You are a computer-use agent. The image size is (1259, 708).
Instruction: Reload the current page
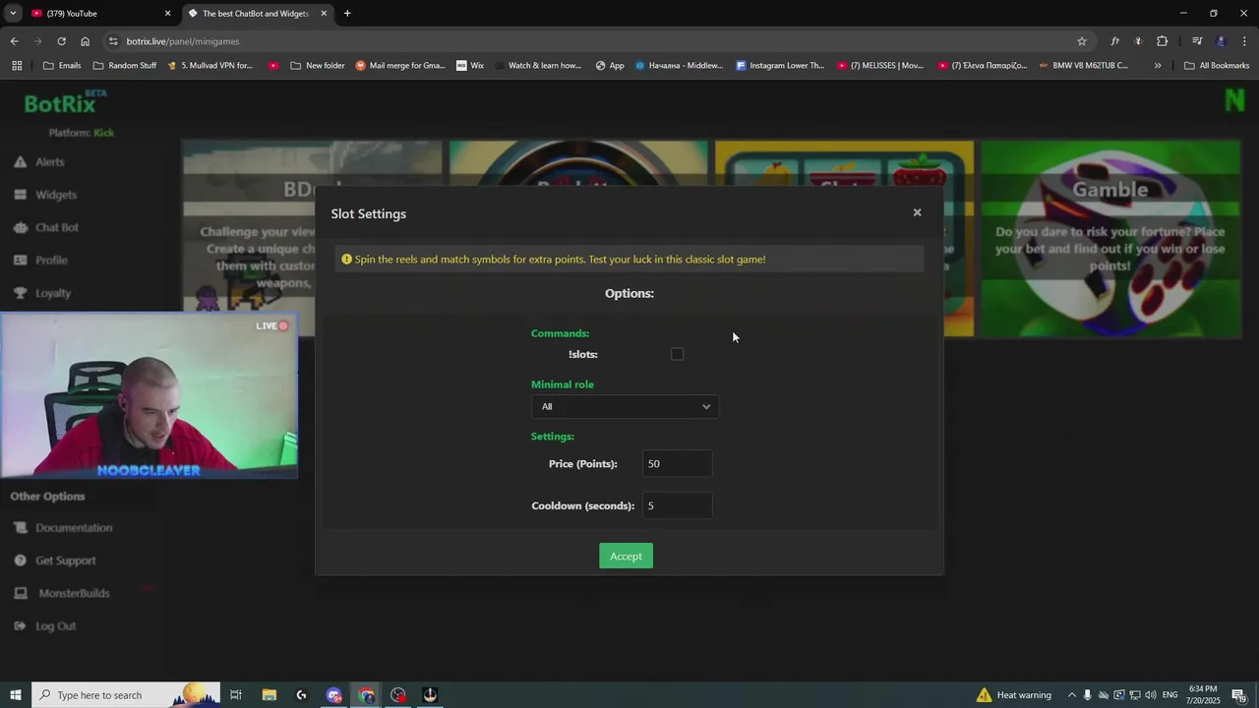(61, 41)
